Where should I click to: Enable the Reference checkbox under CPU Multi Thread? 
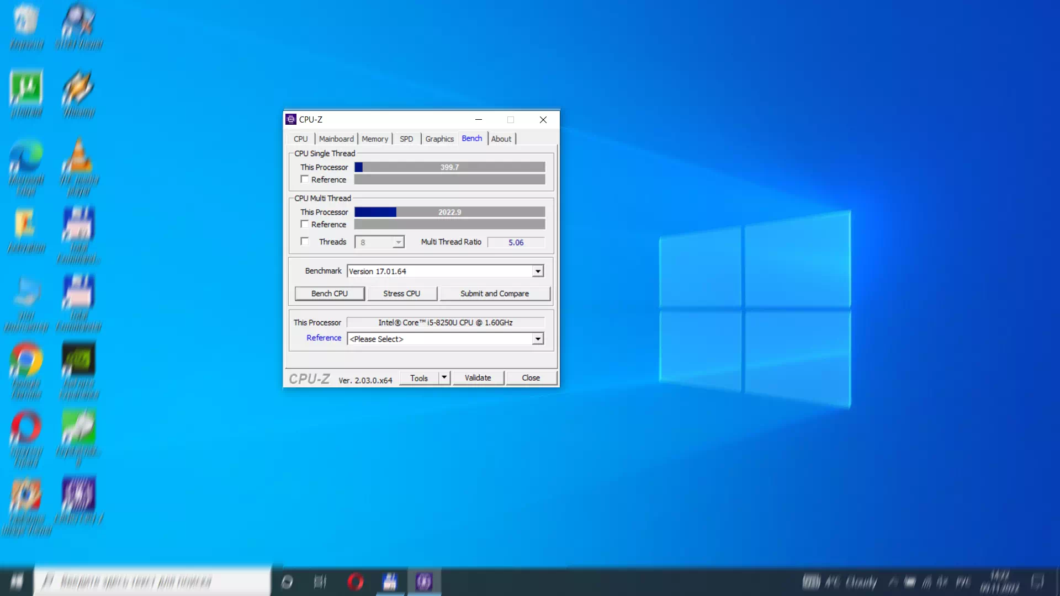point(305,224)
